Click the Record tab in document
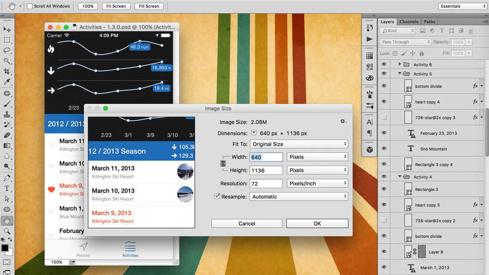The image size is (489, 275). pos(83,250)
